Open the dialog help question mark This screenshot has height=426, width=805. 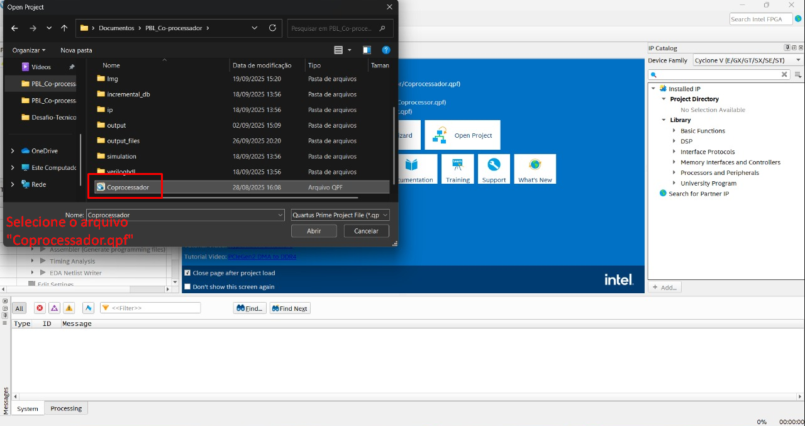point(386,50)
